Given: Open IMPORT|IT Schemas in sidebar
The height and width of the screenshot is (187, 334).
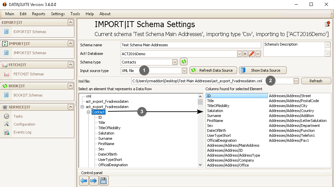Looking at the screenshot, I should click(30, 53).
